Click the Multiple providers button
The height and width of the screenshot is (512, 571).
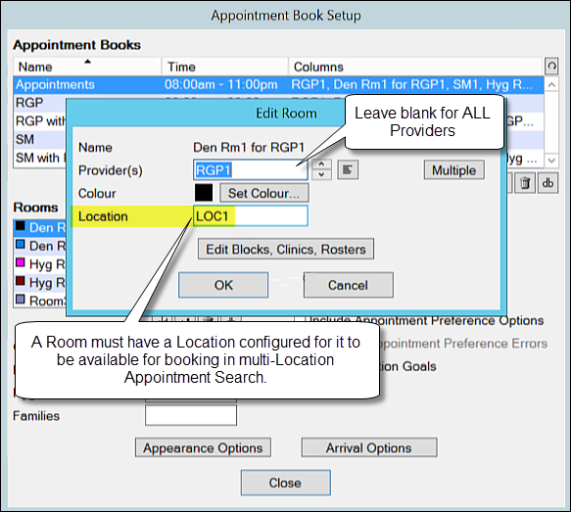pyautogui.click(x=454, y=170)
